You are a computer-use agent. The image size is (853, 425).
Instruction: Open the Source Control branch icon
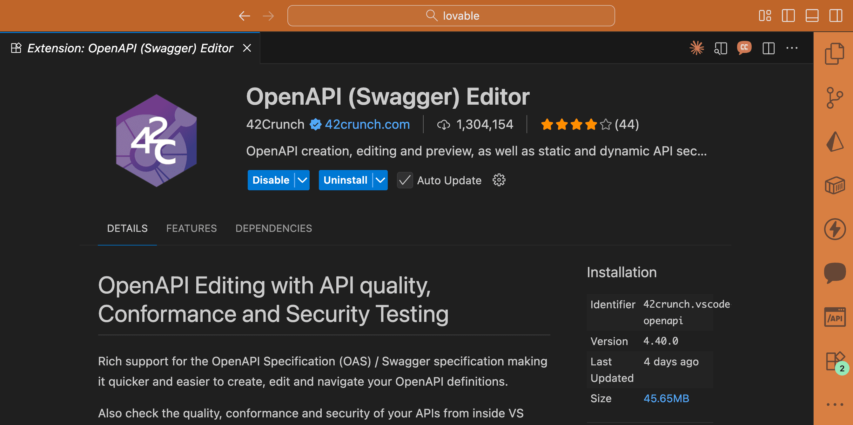(x=835, y=98)
